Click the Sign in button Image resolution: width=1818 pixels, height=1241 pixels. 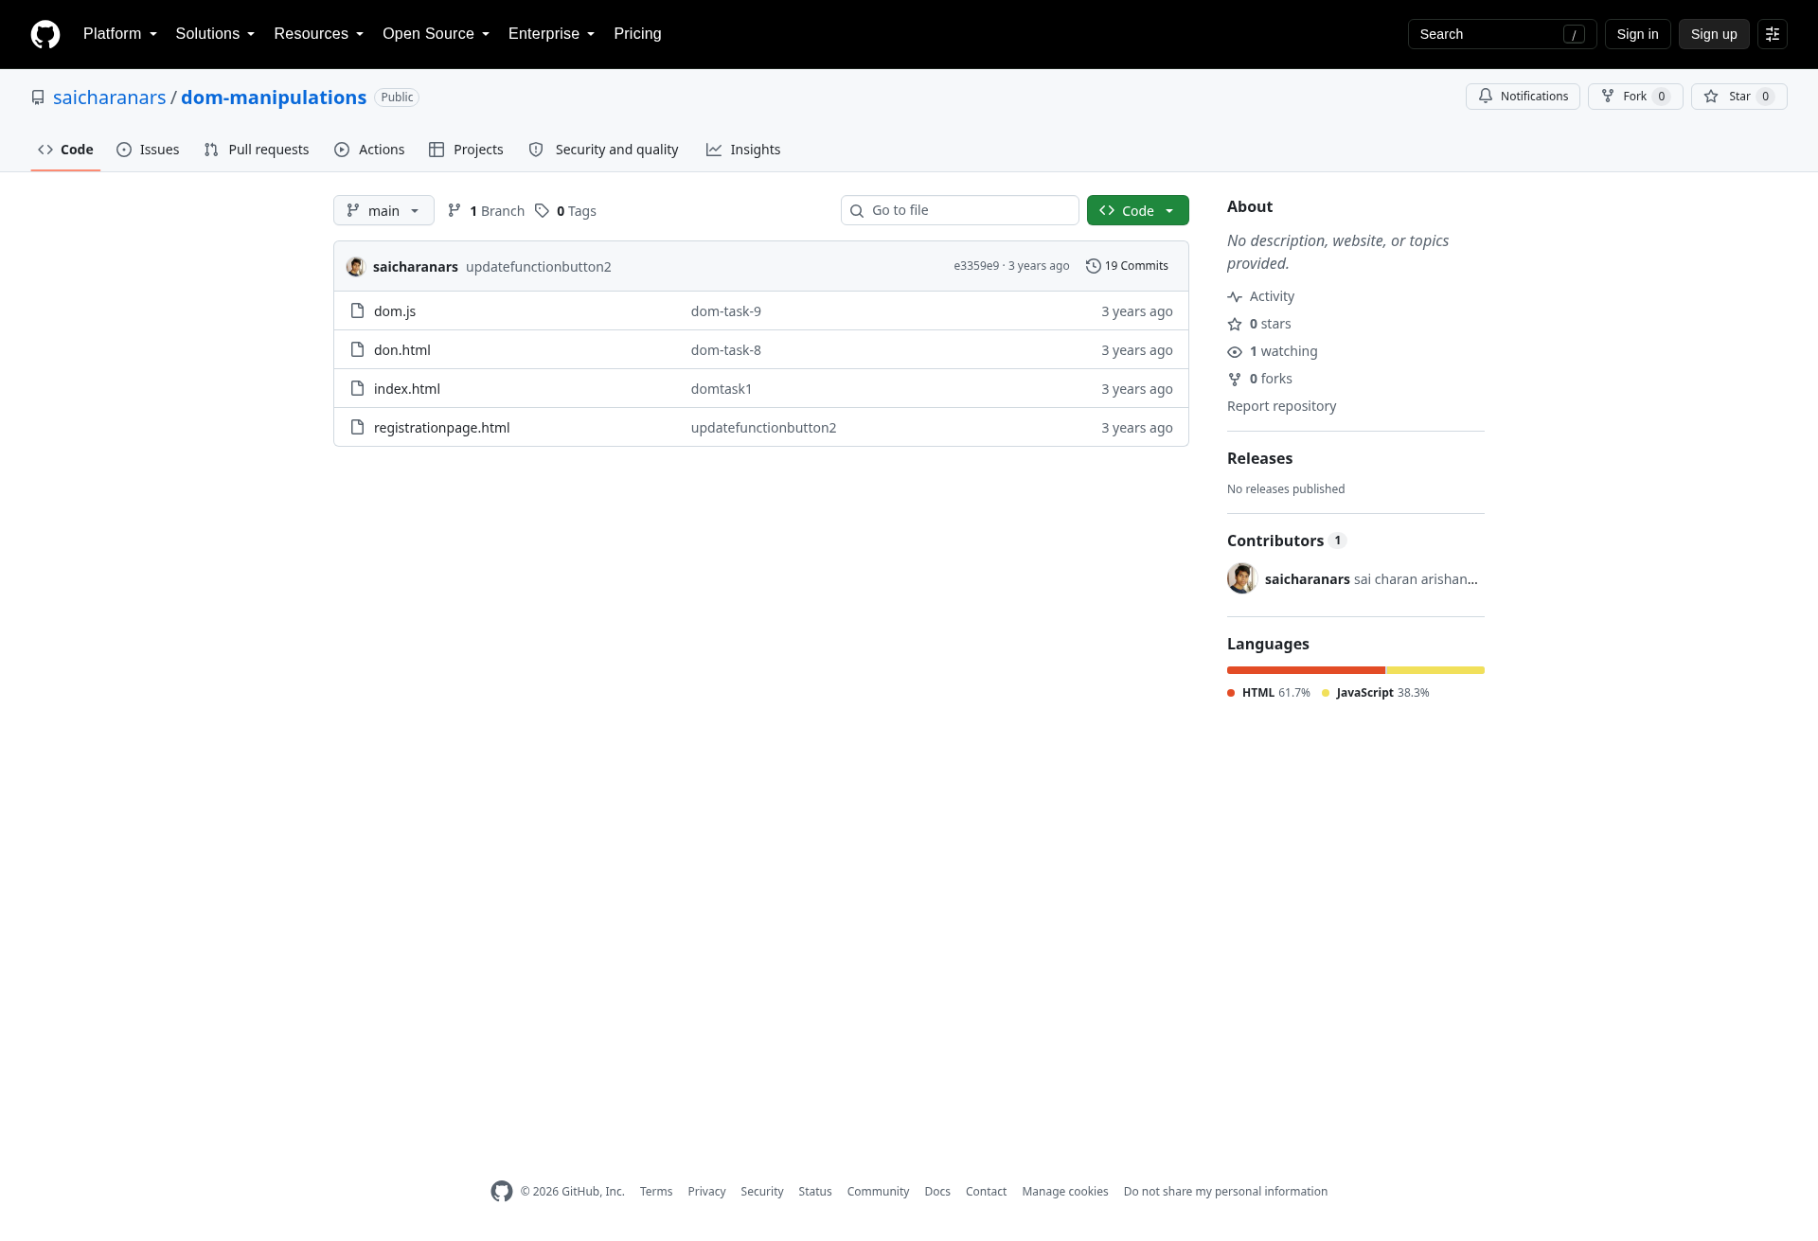click(1637, 34)
